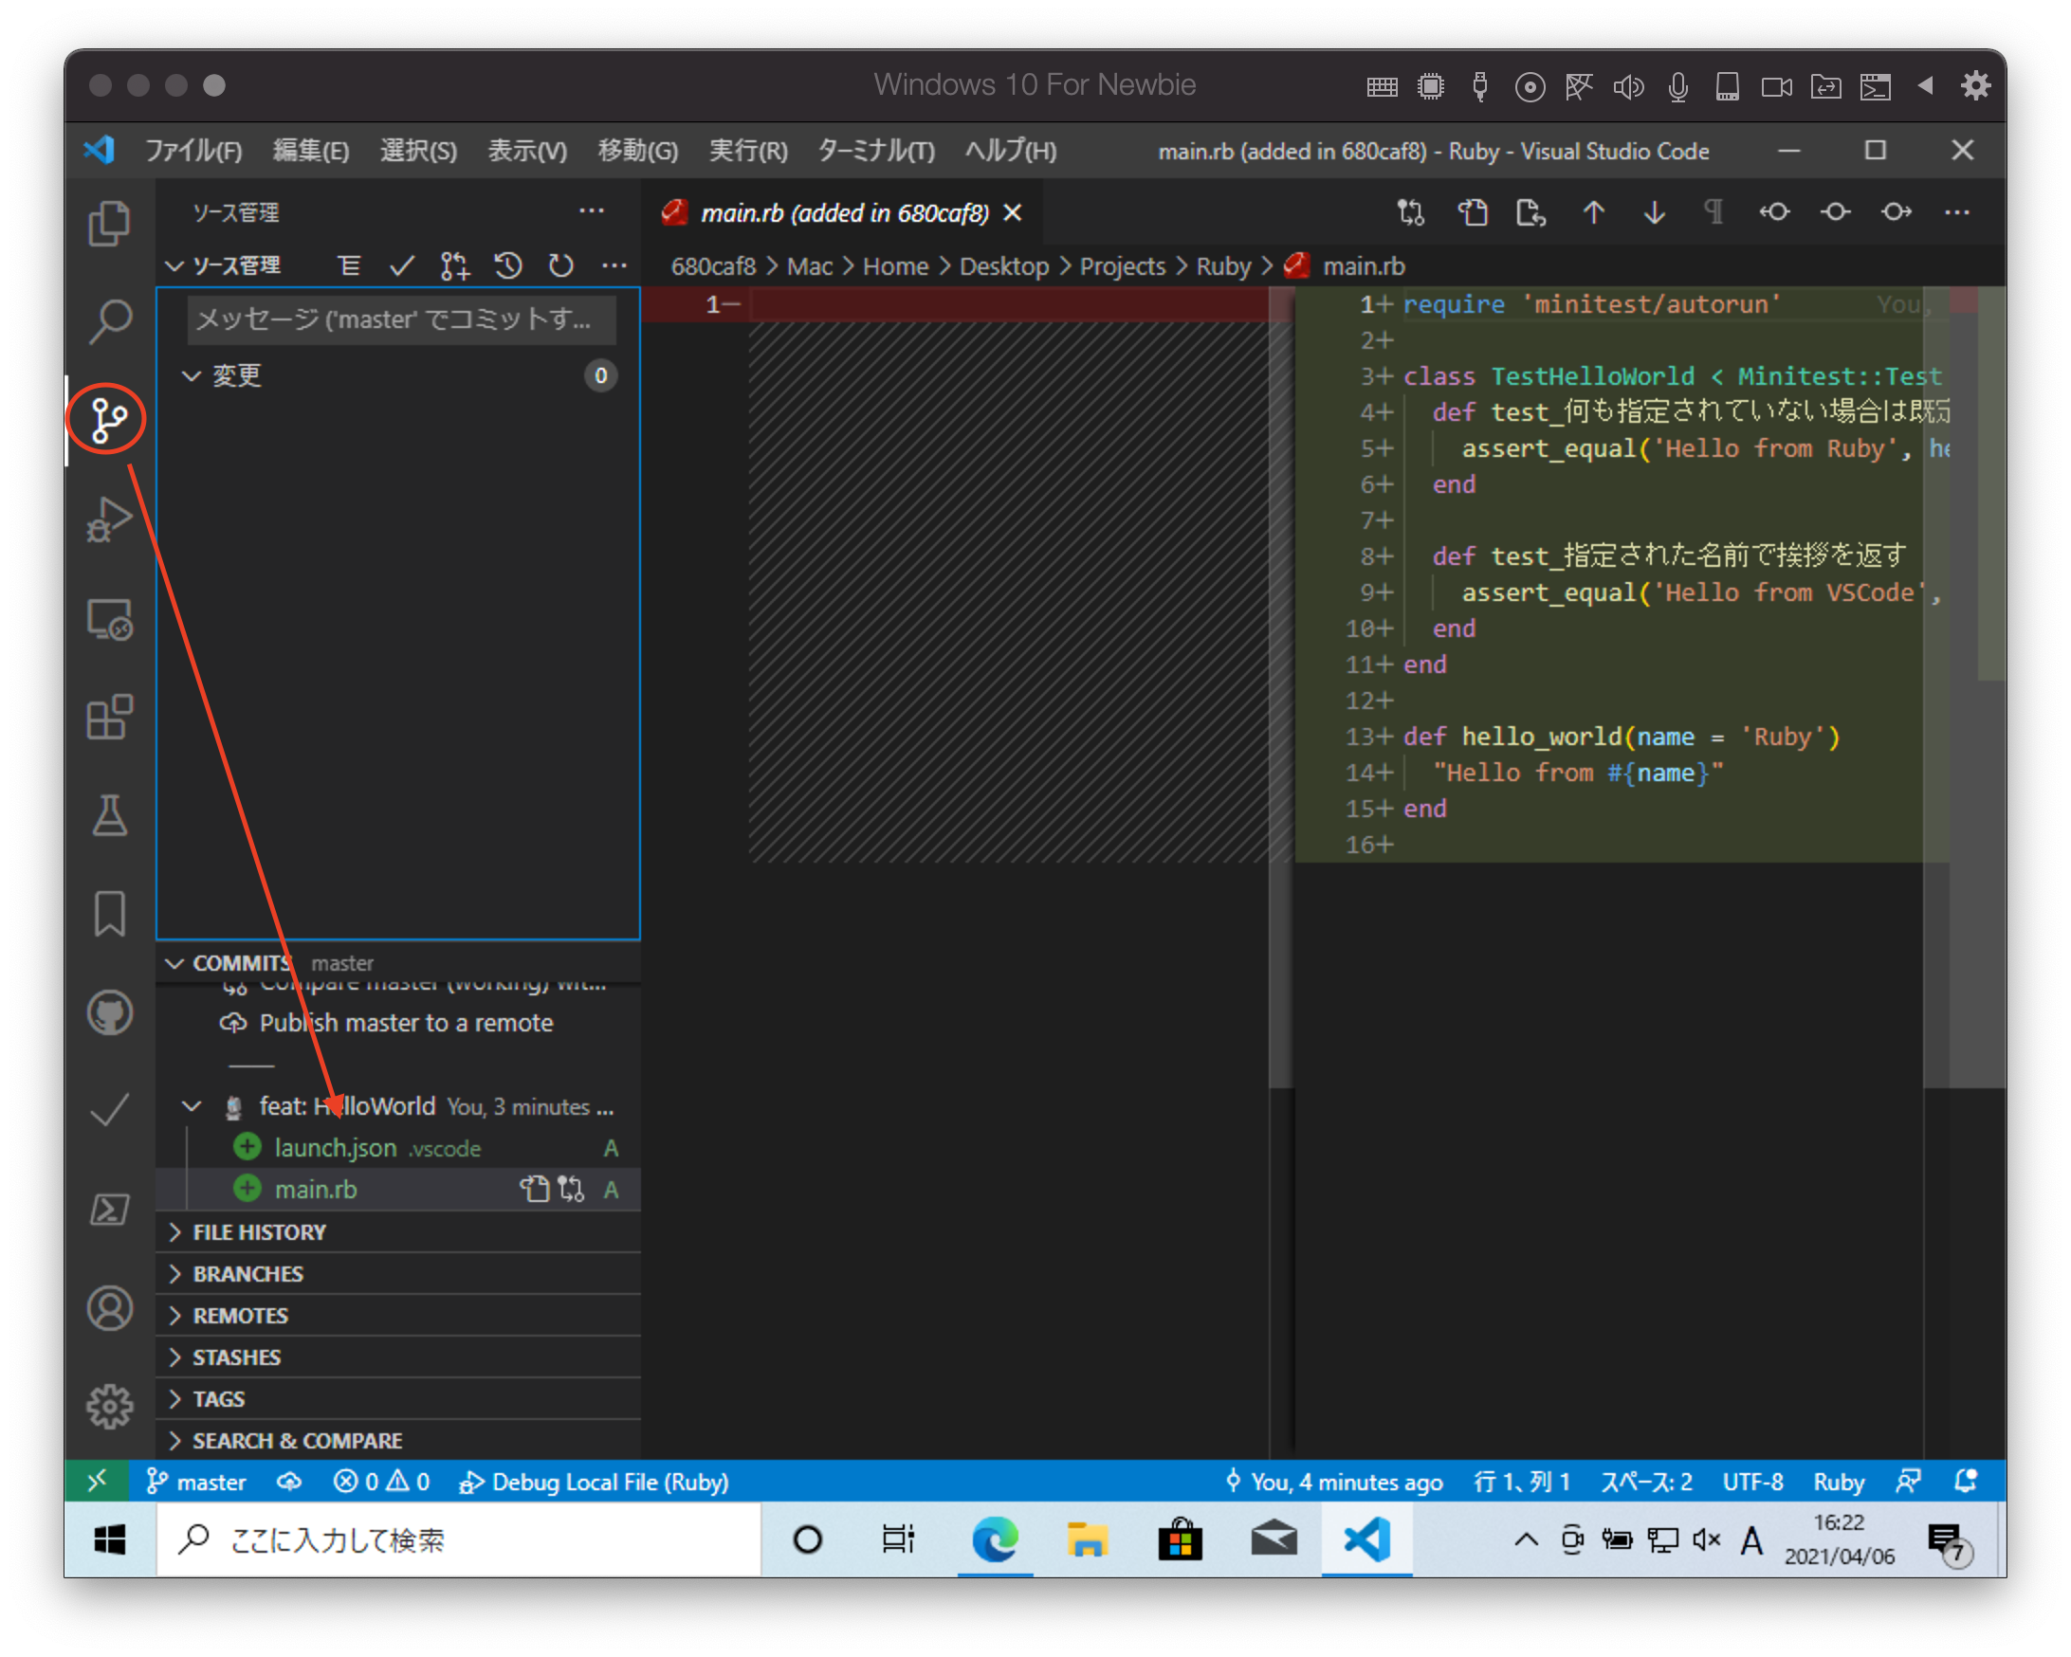The width and height of the screenshot is (2071, 1657).
Task: Click Publish master to a remote
Action: [x=405, y=1023]
